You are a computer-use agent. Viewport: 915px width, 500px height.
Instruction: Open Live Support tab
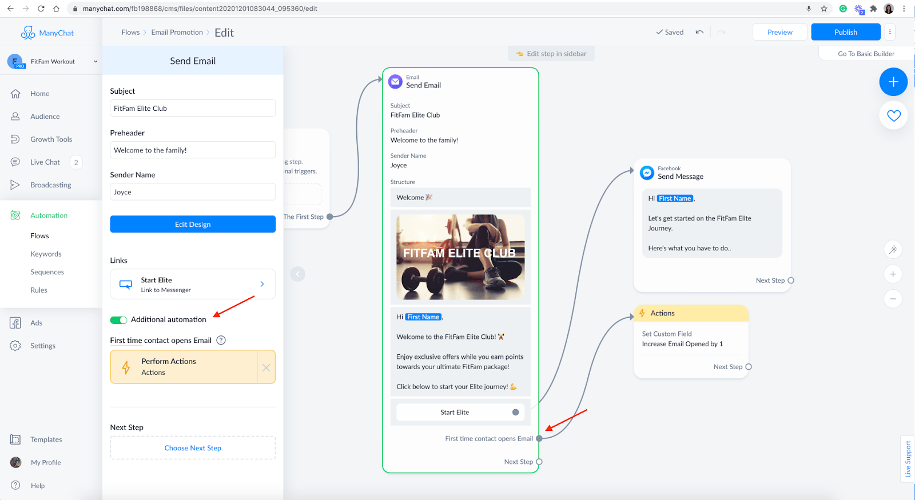pos(908,459)
